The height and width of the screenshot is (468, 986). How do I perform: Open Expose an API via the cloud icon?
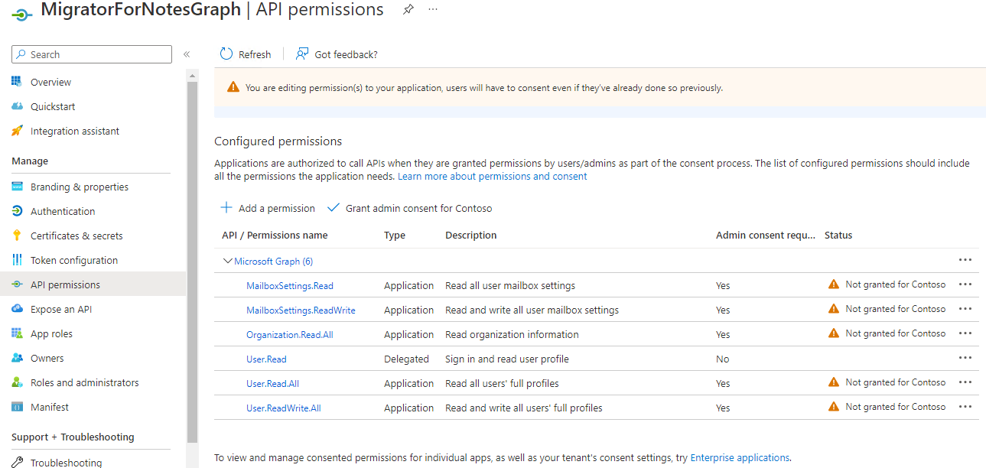tap(17, 308)
